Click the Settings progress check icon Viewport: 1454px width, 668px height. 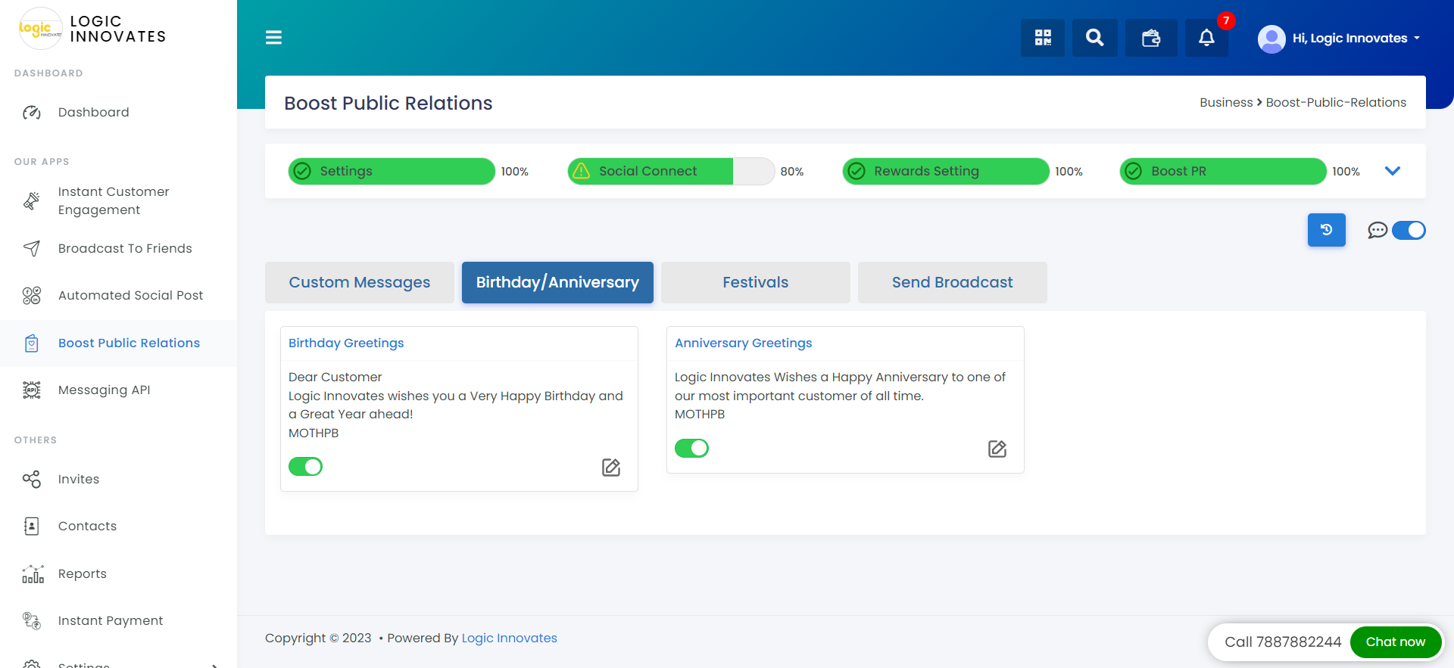[302, 171]
